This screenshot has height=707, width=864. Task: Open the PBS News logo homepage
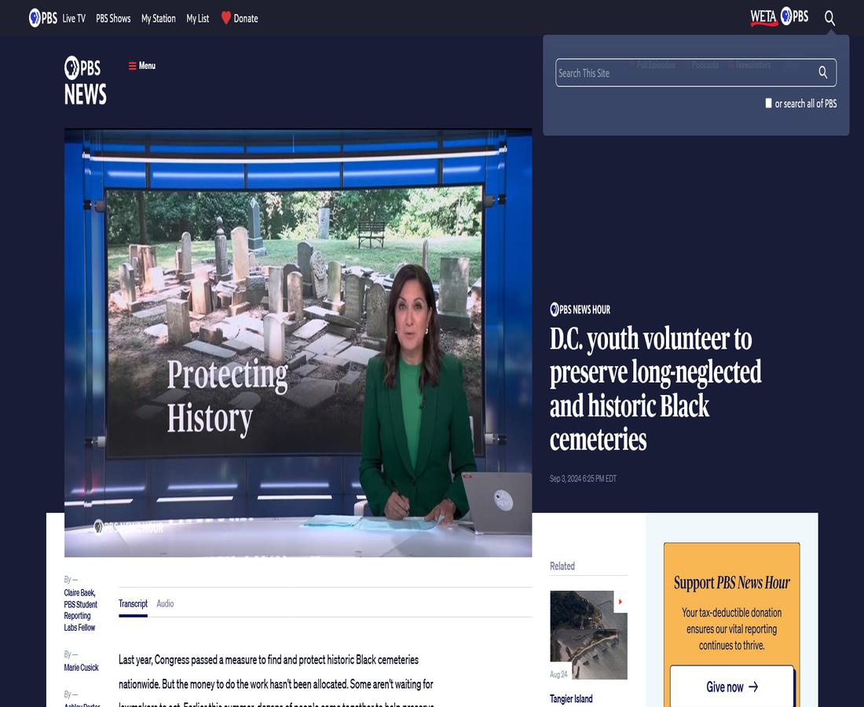coord(85,81)
